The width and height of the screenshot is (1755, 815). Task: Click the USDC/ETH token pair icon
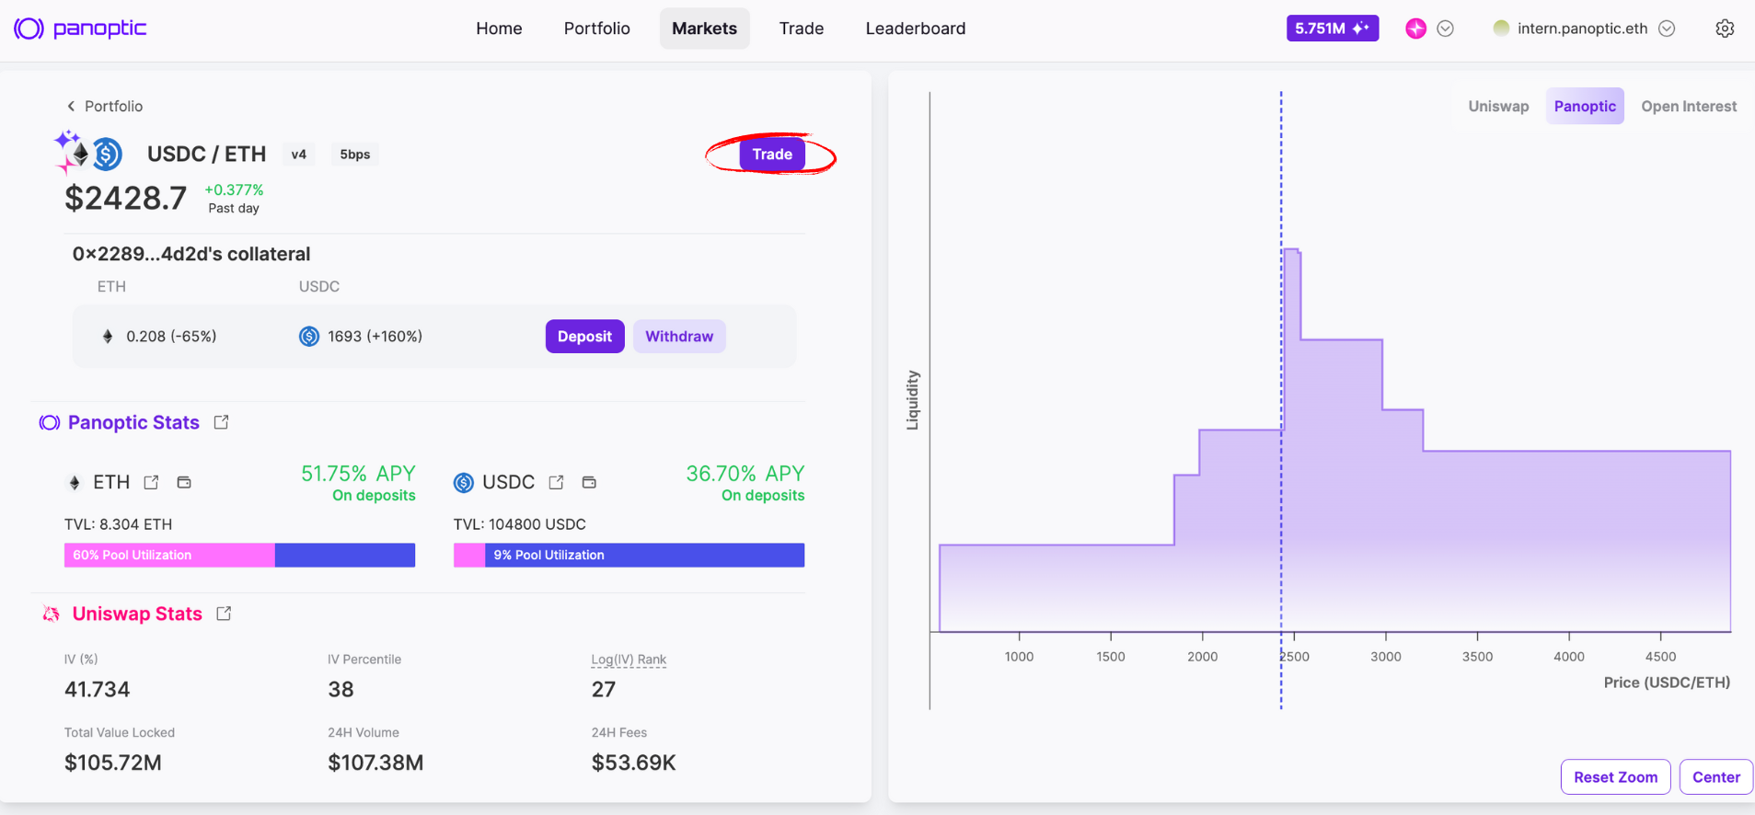click(x=88, y=153)
